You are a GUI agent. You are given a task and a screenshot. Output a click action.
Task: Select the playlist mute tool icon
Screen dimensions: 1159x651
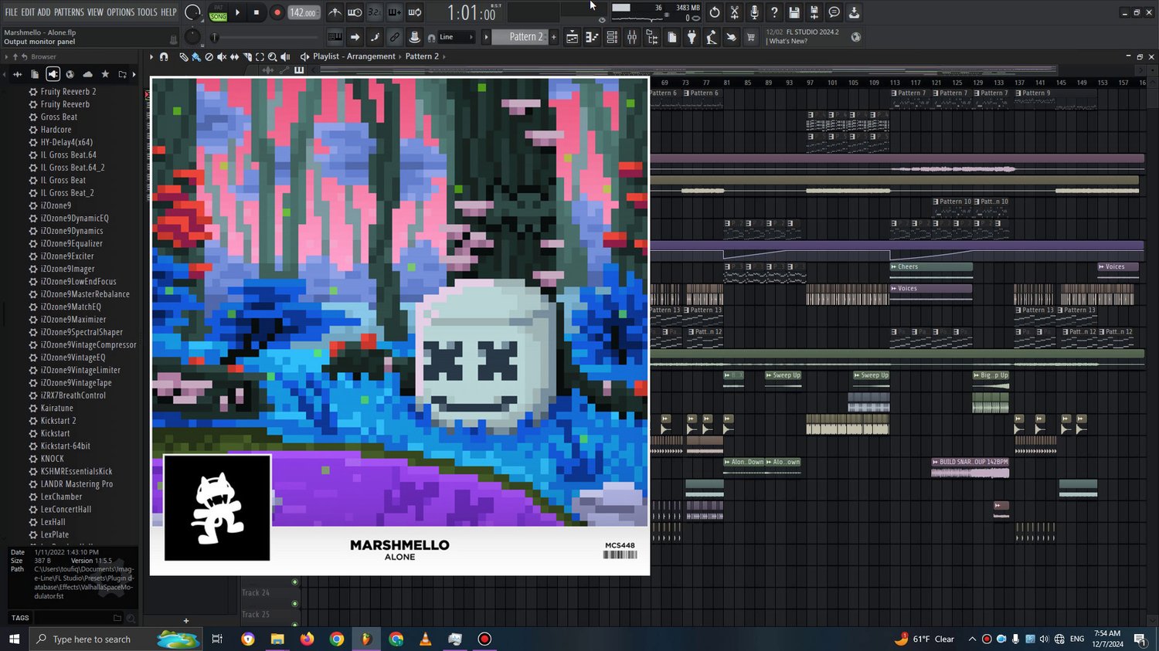[x=222, y=56]
